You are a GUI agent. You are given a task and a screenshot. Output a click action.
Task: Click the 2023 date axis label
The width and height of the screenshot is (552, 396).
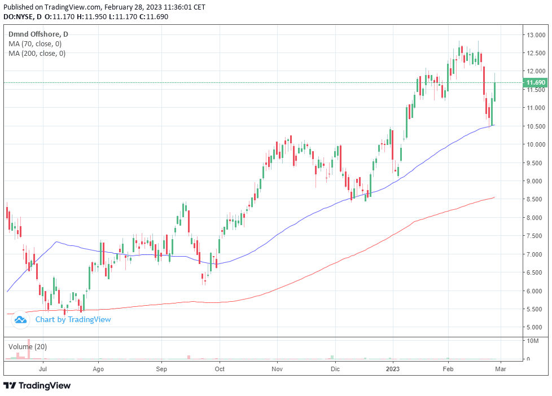(393, 369)
